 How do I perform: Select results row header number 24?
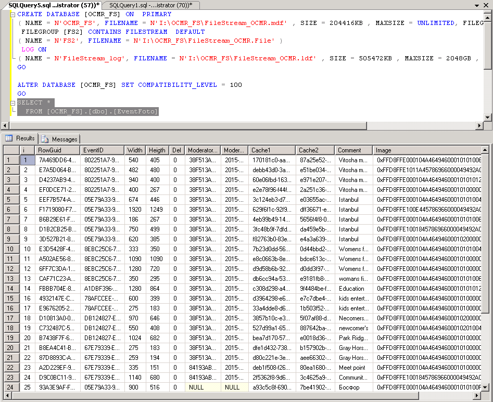[x=11, y=387]
